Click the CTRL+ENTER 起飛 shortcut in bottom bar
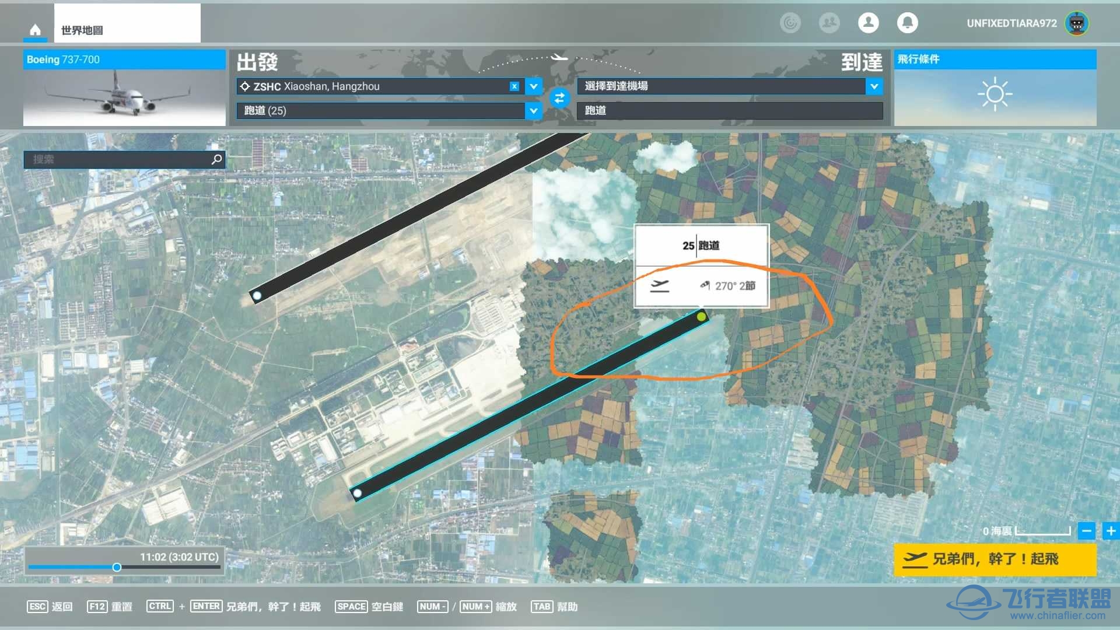 tap(233, 607)
